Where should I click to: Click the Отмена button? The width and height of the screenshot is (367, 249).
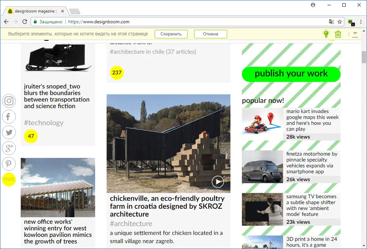210,34
